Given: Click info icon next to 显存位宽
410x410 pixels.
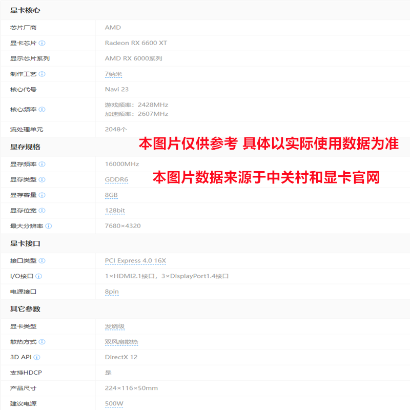Looking at the screenshot, I should pyautogui.click(x=42, y=211).
